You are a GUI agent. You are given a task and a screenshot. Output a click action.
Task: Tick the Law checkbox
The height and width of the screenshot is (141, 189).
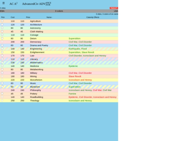click(2, 55)
